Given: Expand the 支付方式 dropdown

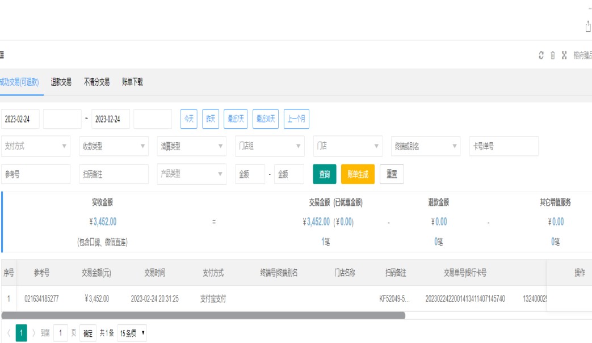Looking at the screenshot, I should (x=35, y=146).
